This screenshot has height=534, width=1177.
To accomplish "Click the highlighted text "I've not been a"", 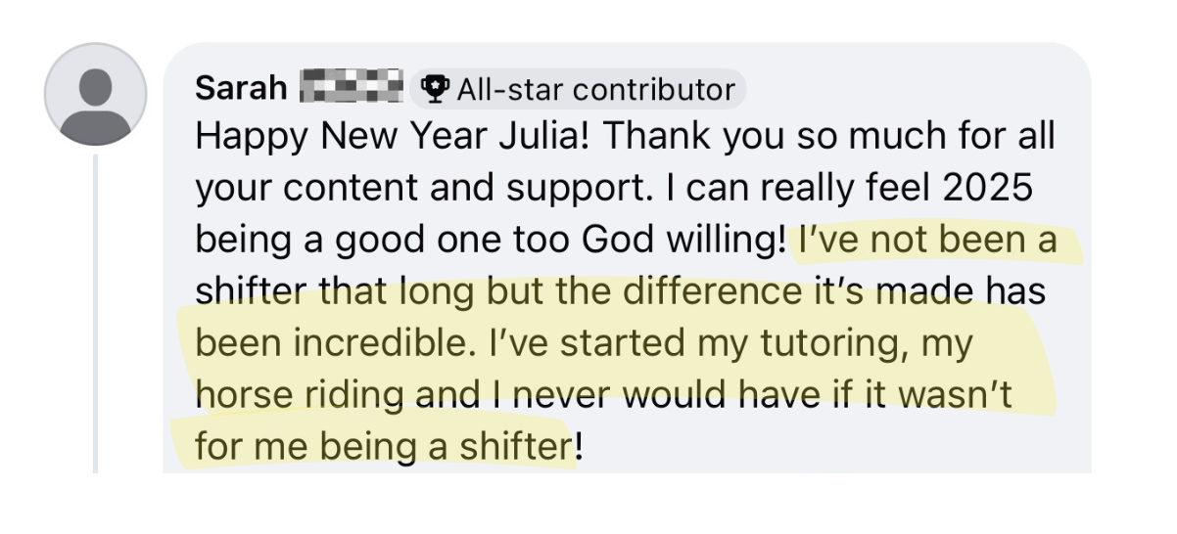I will coord(927,240).
